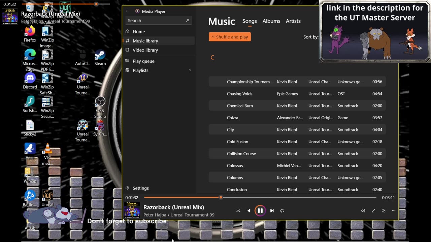
Task: Select the song Championship Tournament
Action: point(297,82)
